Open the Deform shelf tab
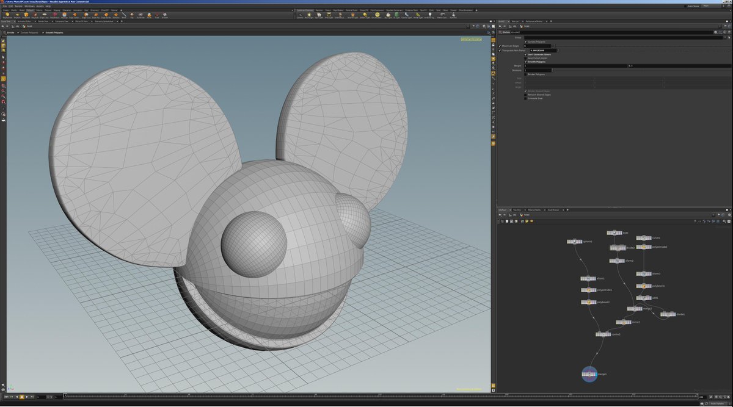This screenshot has width=733, height=407. (x=38, y=10)
